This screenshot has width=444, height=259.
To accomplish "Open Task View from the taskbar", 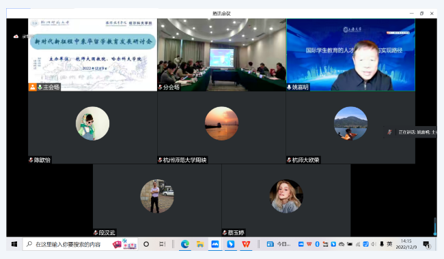I will [x=163, y=244].
